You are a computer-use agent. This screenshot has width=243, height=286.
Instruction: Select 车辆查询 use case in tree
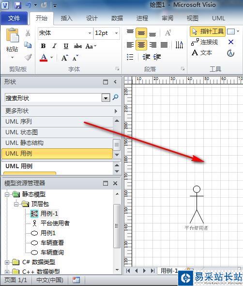pyautogui.click(x=52, y=253)
